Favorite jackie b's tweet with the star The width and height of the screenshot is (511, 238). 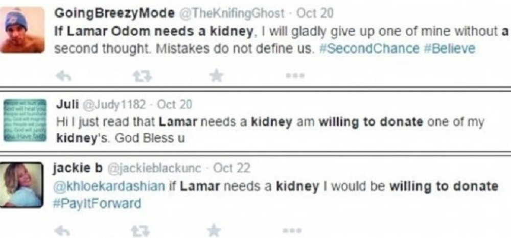click(216, 231)
